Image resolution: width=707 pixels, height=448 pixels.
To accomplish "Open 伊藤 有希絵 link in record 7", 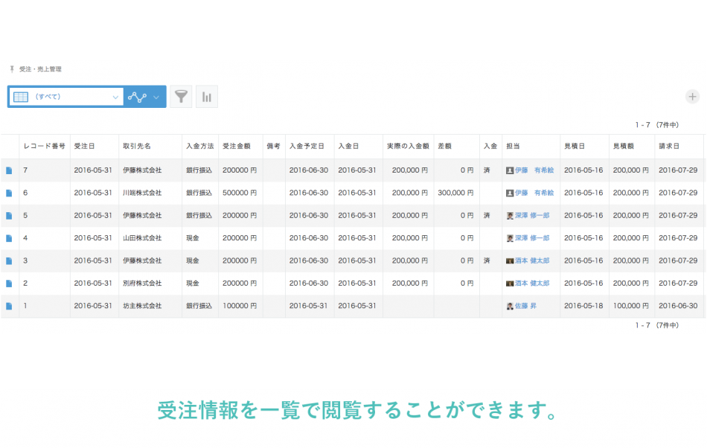I will point(534,170).
